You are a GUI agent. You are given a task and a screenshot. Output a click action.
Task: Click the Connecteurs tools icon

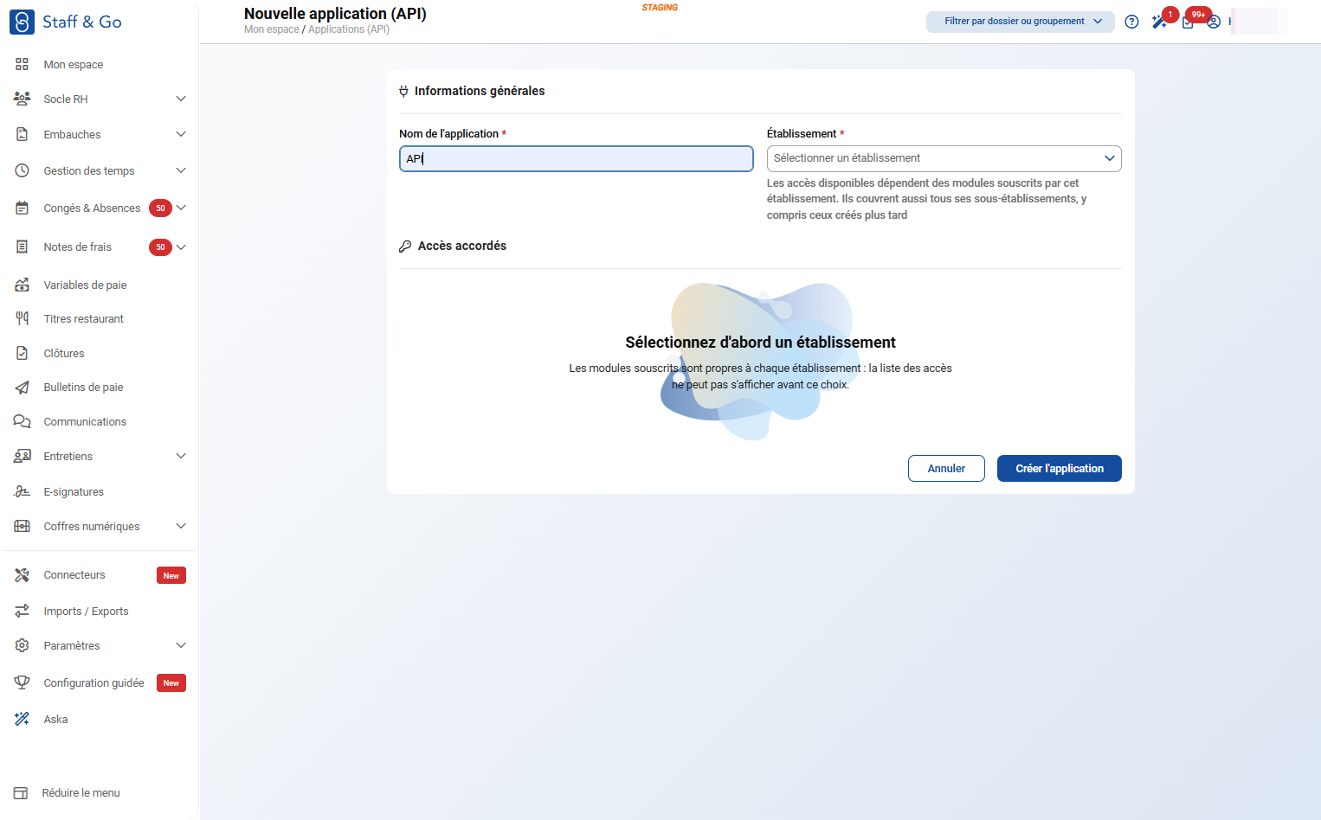pyautogui.click(x=23, y=574)
